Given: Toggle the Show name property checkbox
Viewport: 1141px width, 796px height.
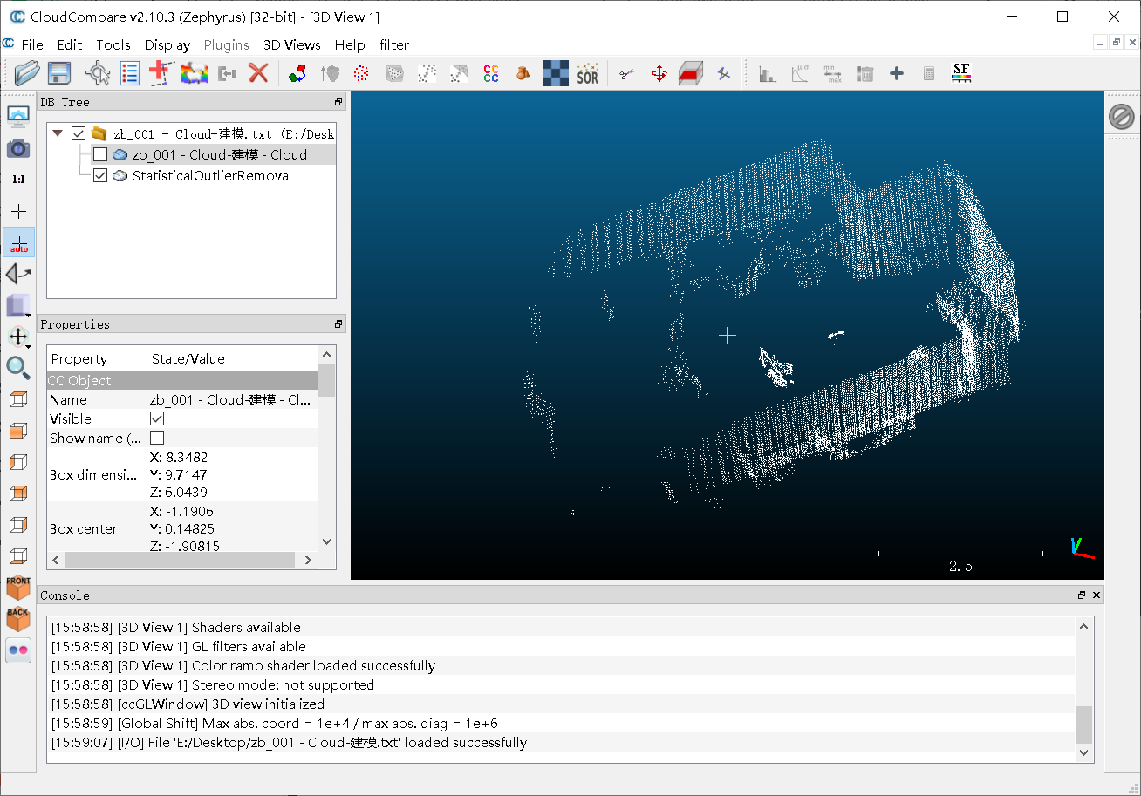Looking at the screenshot, I should 157,438.
